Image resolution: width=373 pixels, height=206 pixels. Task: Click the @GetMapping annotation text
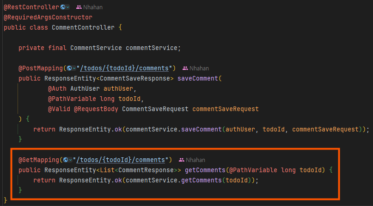(39, 160)
